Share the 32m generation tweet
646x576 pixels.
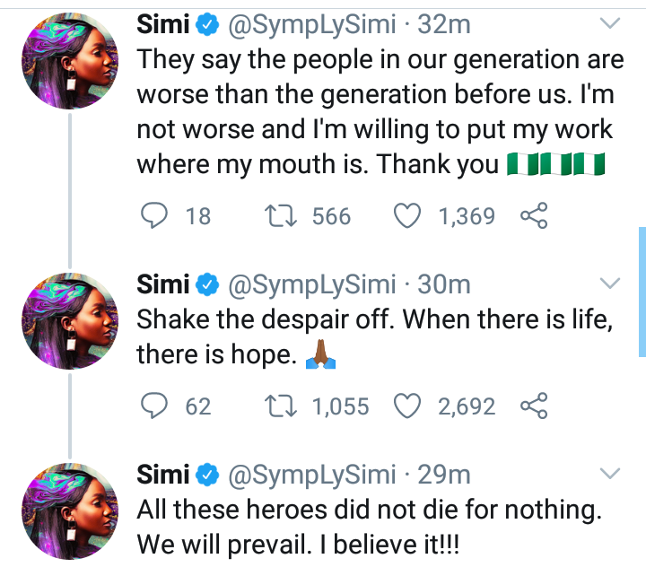tap(534, 215)
